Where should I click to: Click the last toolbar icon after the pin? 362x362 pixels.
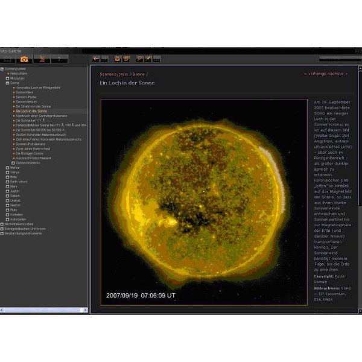pyautogui.click(x=156, y=59)
